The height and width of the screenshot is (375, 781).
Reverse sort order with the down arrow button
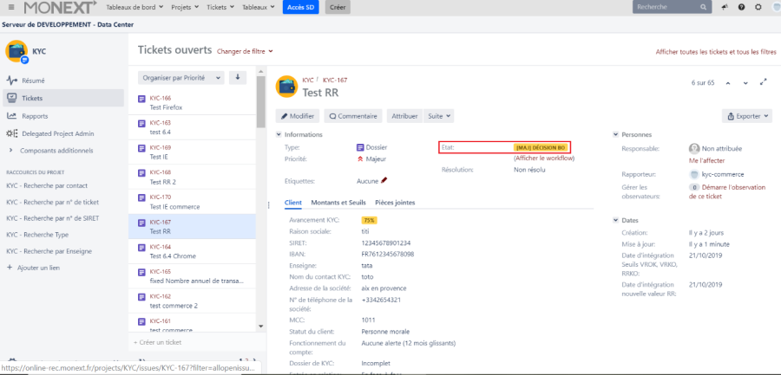tap(238, 77)
